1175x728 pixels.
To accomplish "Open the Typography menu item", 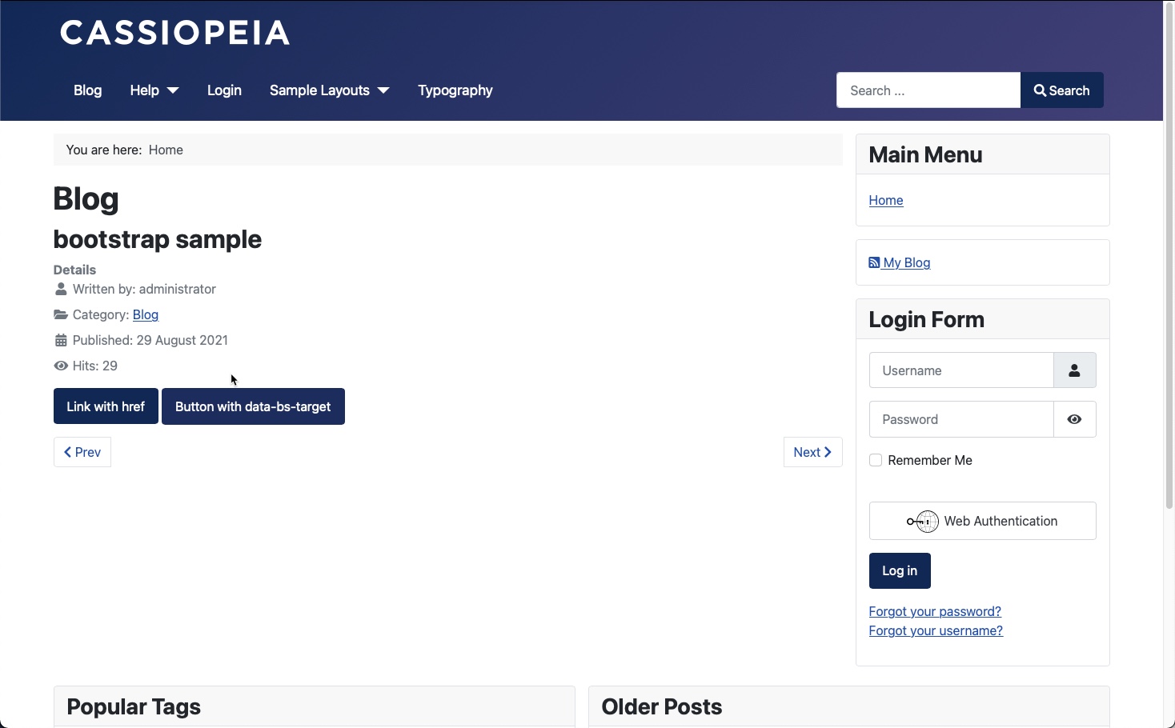I will point(455,90).
